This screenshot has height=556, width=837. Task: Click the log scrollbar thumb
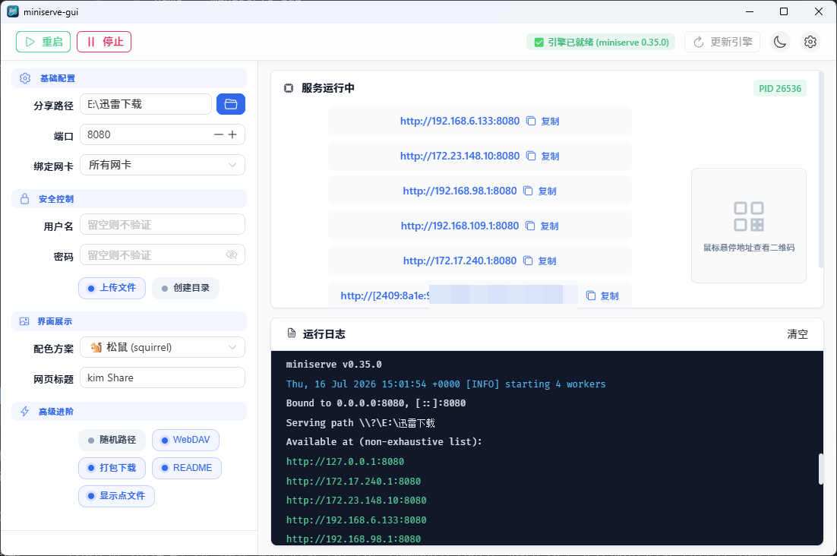(x=821, y=469)
